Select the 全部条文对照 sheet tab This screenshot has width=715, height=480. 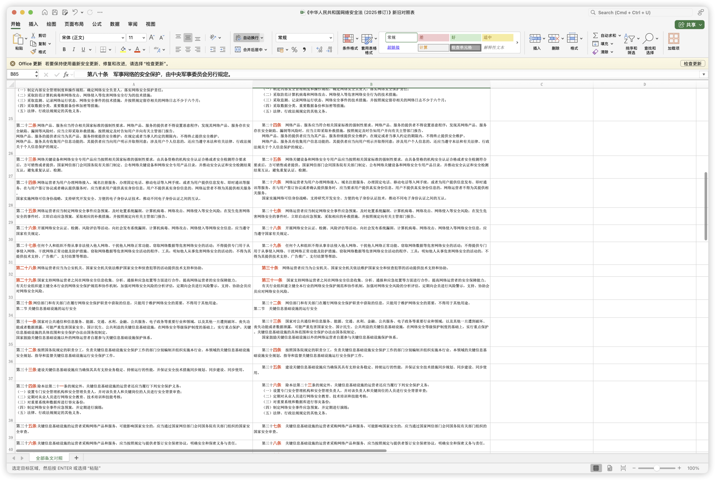pyautogui.click(x=49, y=458)
